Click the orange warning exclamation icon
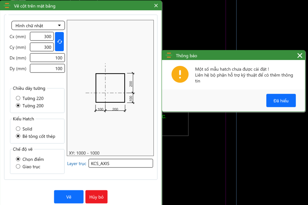This screenshot has height=205, width=308. (x=180, y=74)
